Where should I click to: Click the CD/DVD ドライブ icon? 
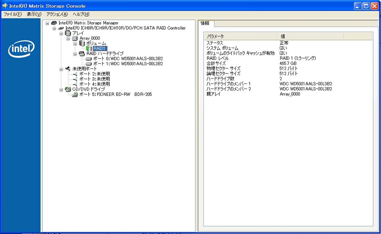pyautogui.click(x=68, y=89)
